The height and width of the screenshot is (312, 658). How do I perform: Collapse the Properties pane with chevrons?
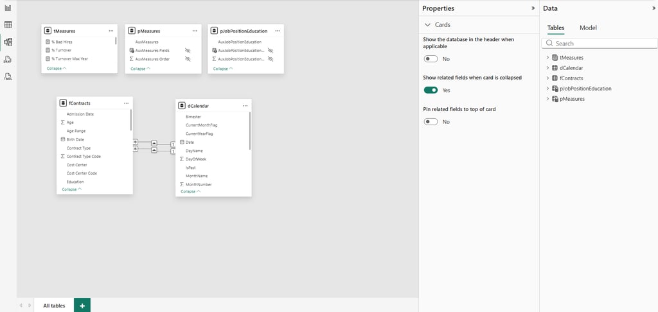pos(533,8)
